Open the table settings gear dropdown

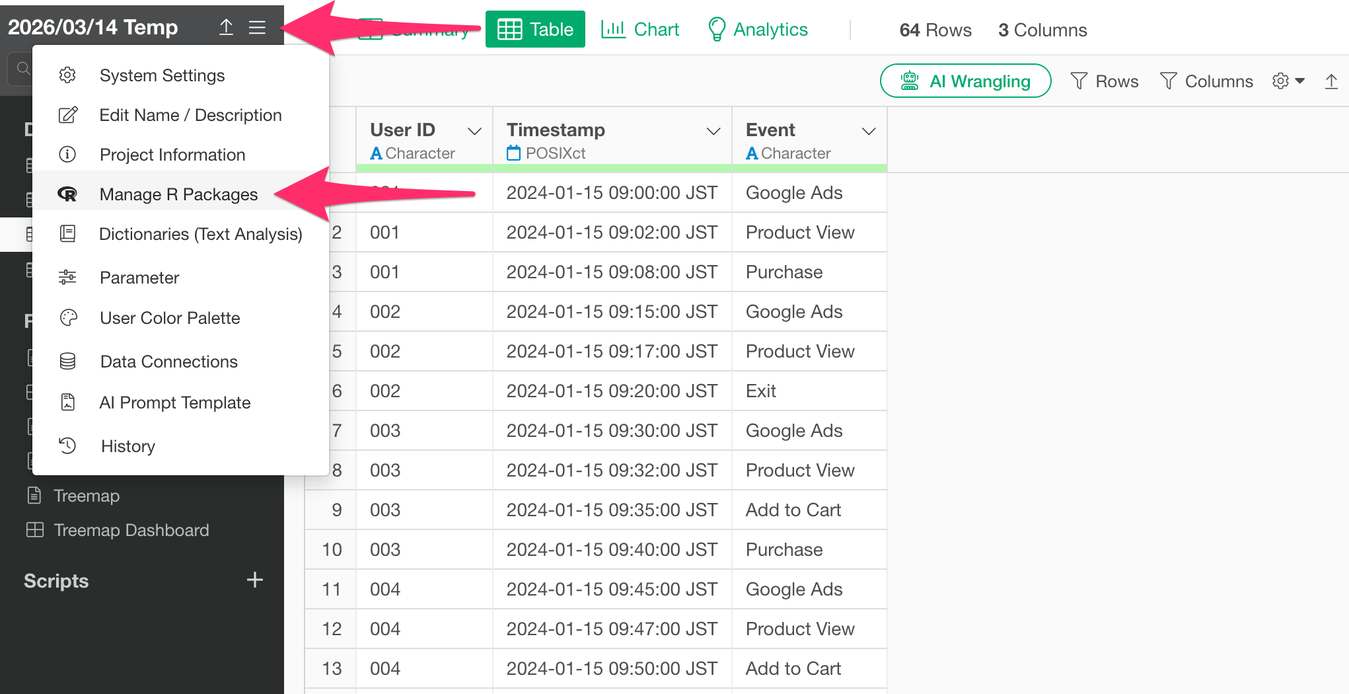pos(1288,81)
